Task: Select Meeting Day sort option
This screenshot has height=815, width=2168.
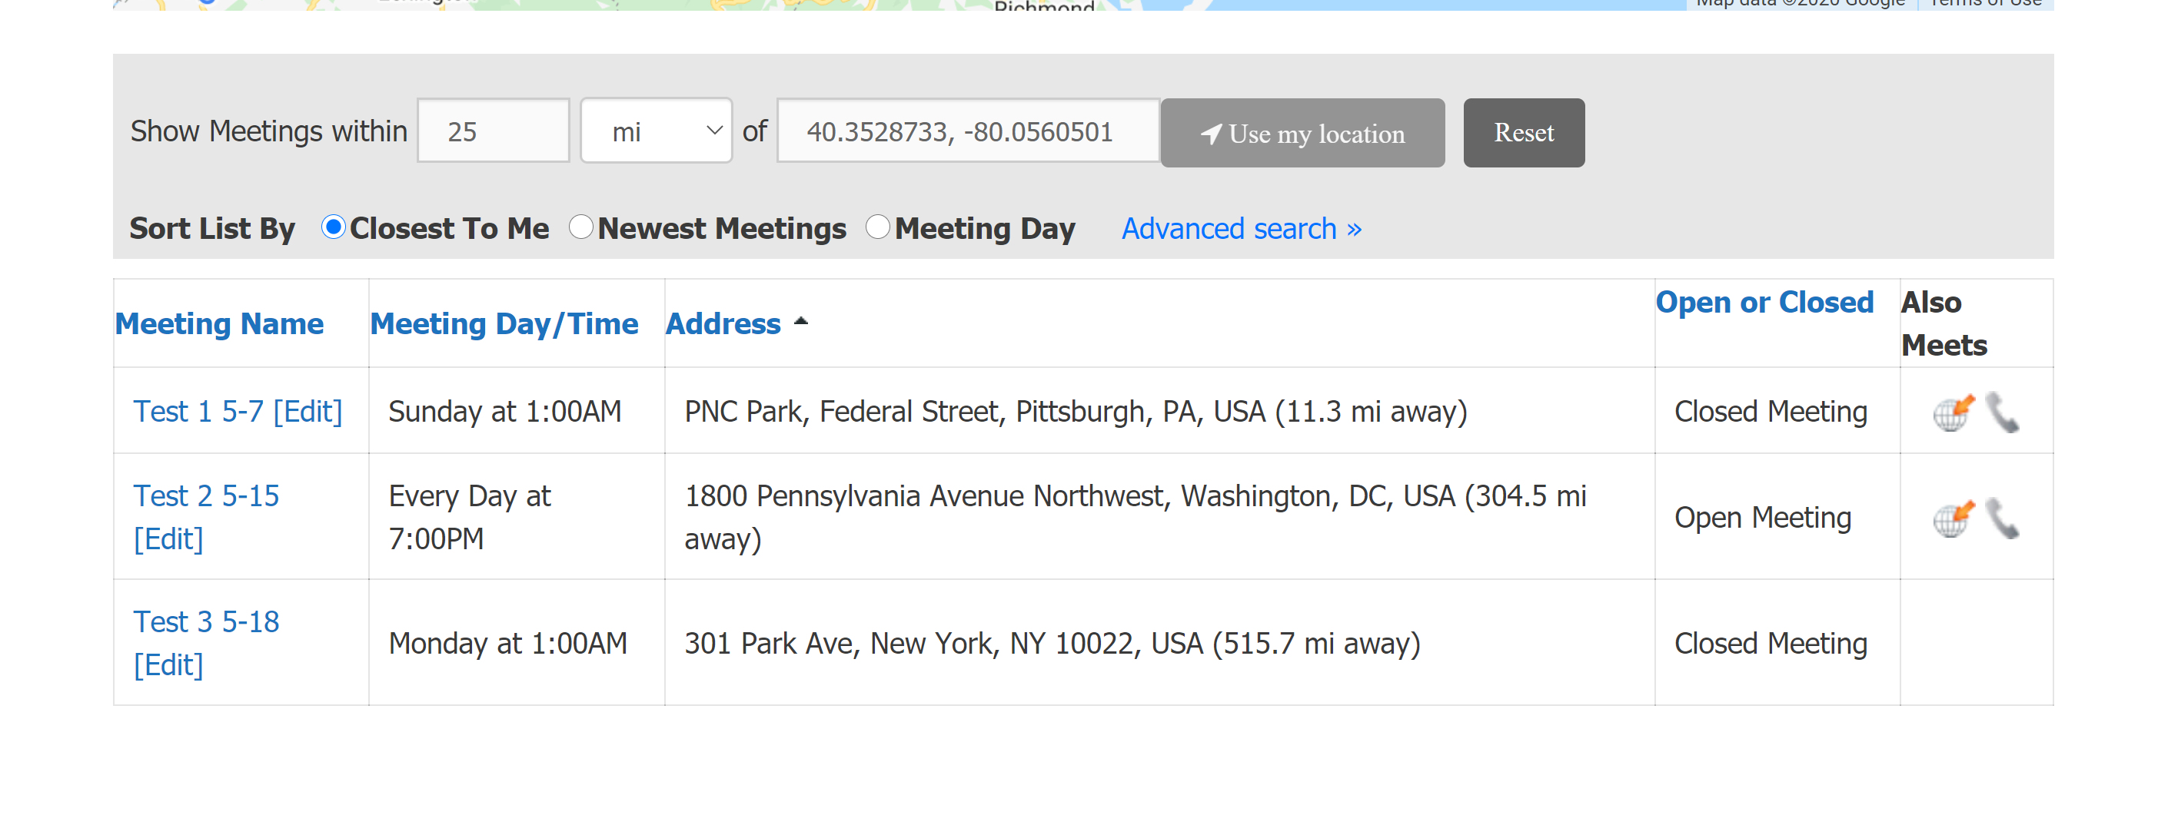Action: point(878,227)
